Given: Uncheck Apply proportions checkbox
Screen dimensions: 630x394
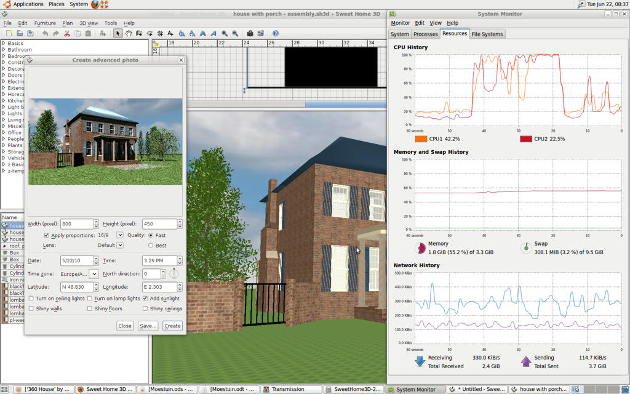Looking at the screenshot, I should pyautogui.click(x=46, y=235).
